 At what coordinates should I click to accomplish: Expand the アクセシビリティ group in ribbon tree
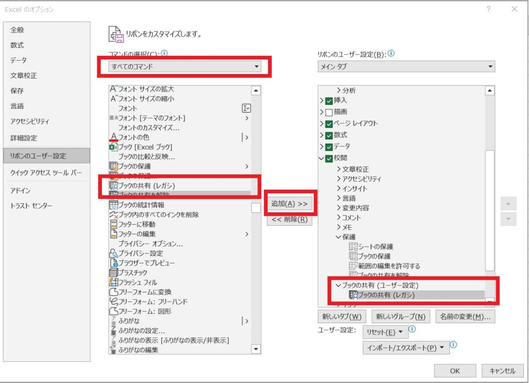[x=339, y=179]
